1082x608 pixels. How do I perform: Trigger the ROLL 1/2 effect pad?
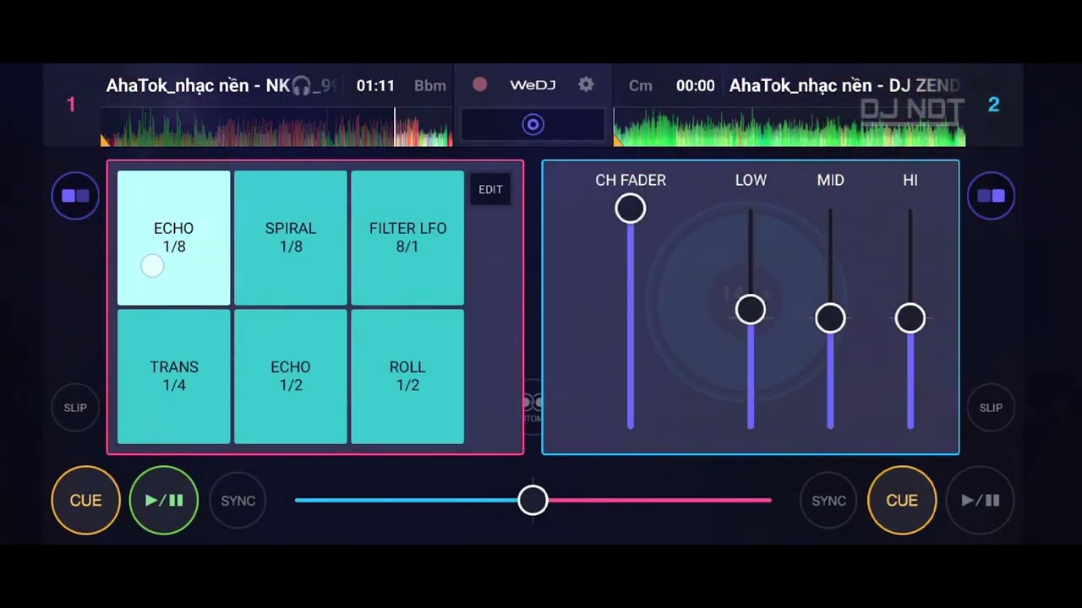point(407,377)
